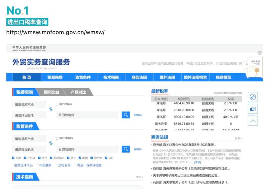Focus 目的地编码 input in 税费查询
The height and width of the screenshot is (189, 275).
tap(87, 115)
